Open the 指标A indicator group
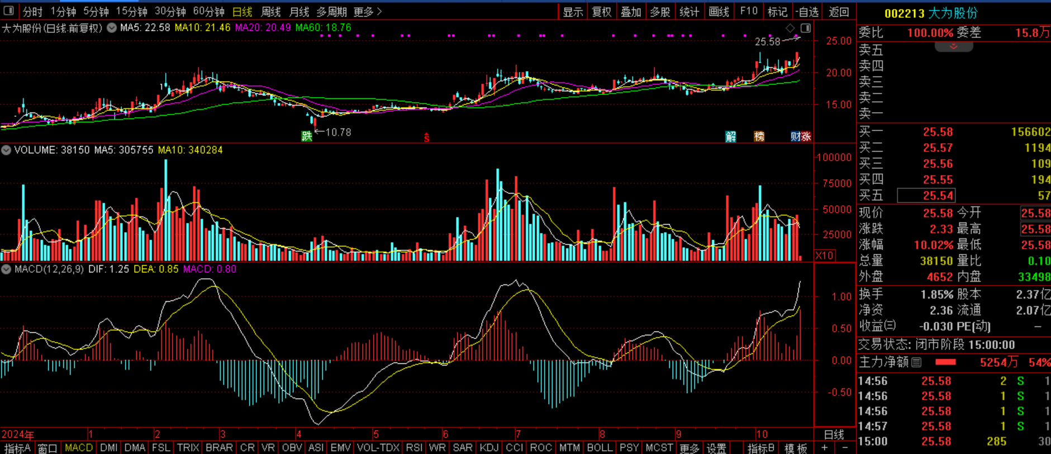 tap(17, 448)
